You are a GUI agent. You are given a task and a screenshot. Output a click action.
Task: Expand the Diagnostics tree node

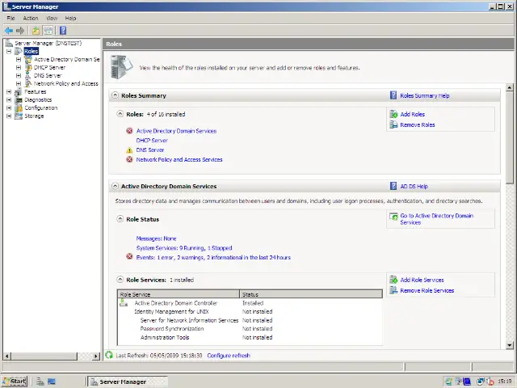[9, 99]
